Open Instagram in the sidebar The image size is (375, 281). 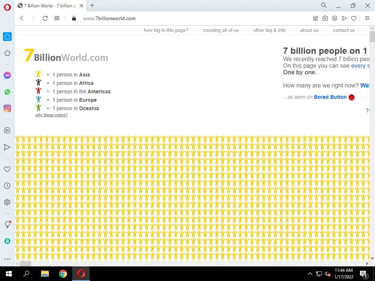pyautogui.click(x=7, y=108)
